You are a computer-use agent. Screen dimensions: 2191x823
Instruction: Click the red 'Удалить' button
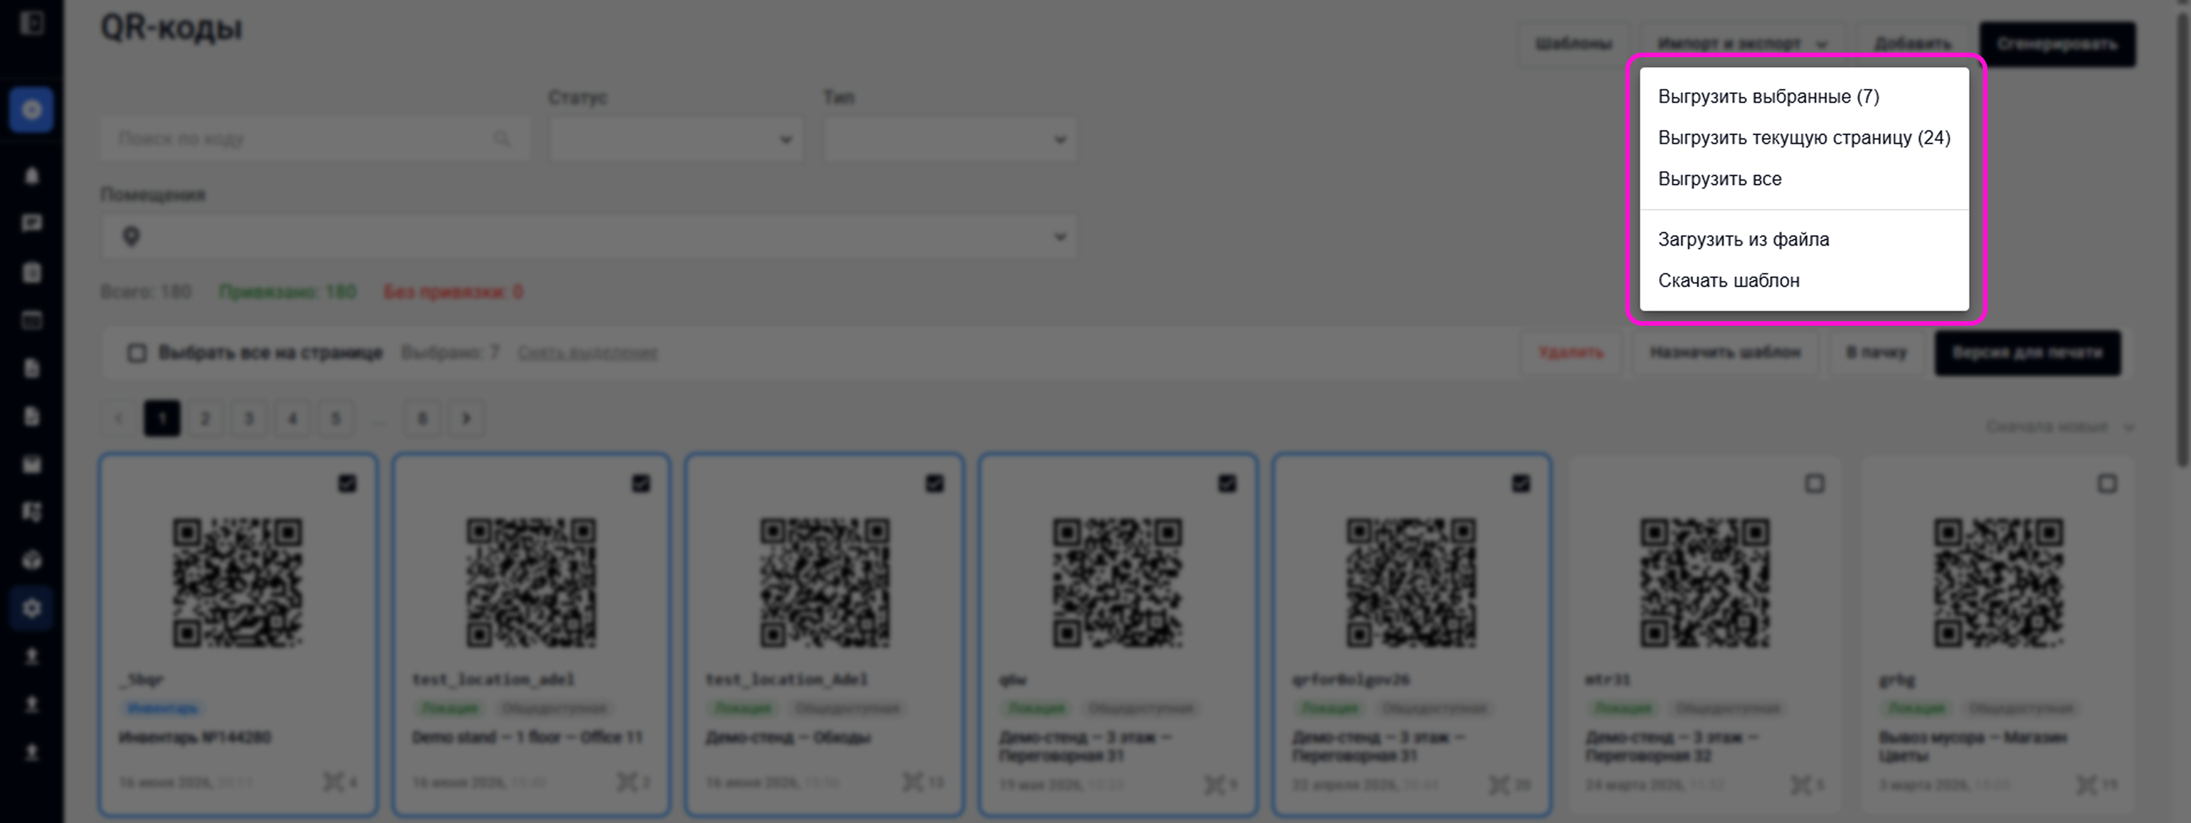pyautogui.click(x=1571, y=352)
